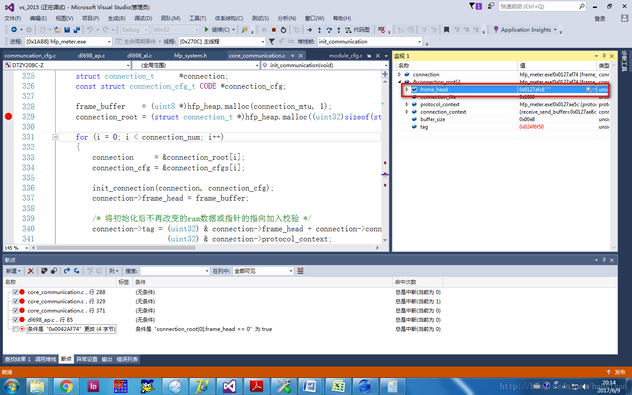This screenshot has height=395, width=632.
Task: Reset all search criteria in 断点 panel
Action: pyautogui.click(x=301, y=271)
